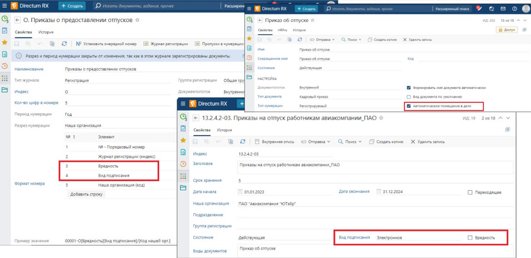Uncheck Автоматическое помещение в дело
The height and width of the screenshot is (258, 531).
pos(409,106)
